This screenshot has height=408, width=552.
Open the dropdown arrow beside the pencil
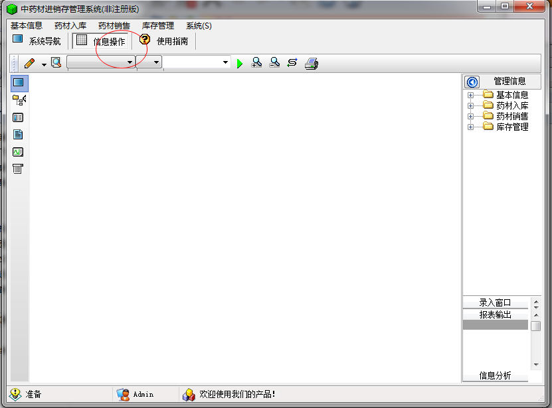(44, 64)
